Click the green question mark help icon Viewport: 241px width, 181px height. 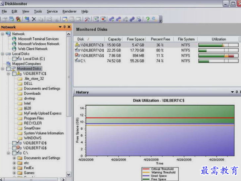click(x=148, y=19)
